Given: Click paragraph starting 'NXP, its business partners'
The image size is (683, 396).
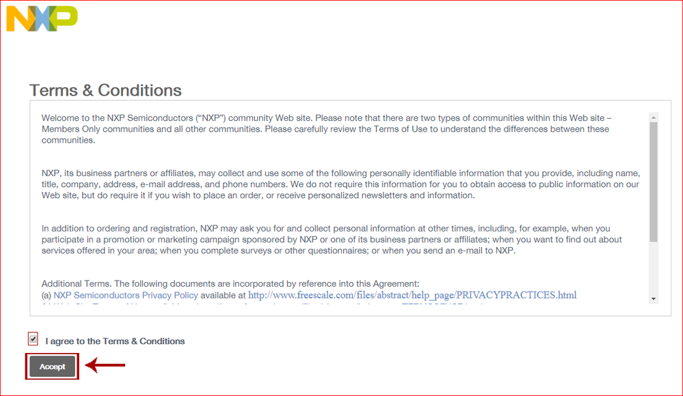Looking at the screenshot, I should click(340, 184).
